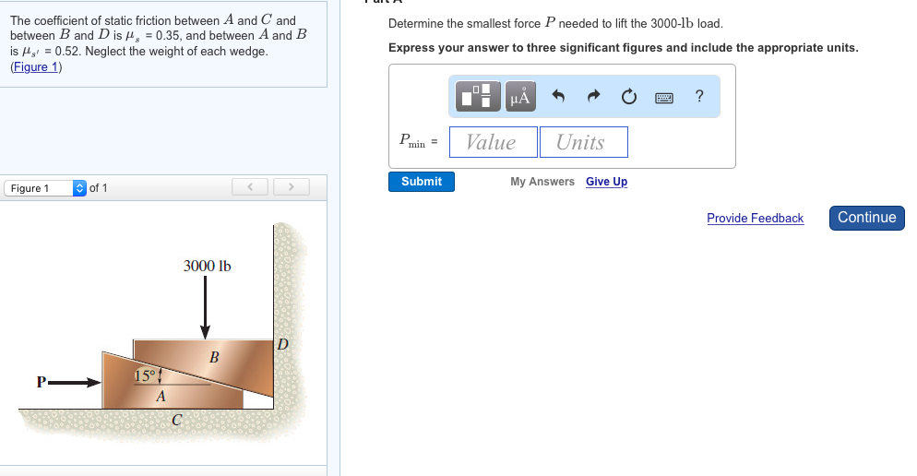Open the templates symbol palette icon

tap(478, 96)
